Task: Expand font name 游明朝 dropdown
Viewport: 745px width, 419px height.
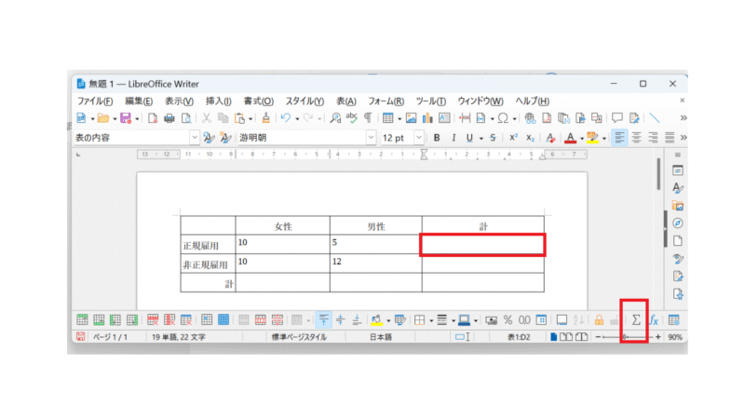Action: (x=371, y=138)
